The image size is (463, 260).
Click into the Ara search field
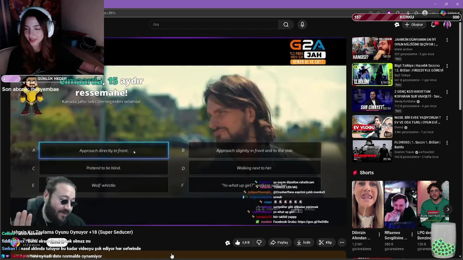tap(213, 25)
